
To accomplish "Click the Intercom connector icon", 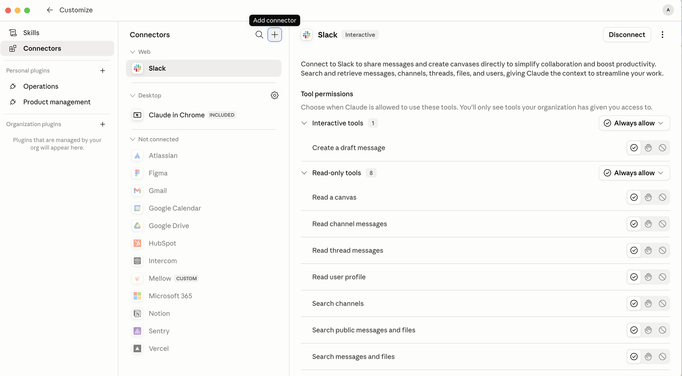I will coord(137,261).
